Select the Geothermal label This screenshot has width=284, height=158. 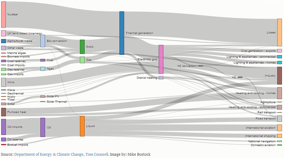click(x=16, y=93)
